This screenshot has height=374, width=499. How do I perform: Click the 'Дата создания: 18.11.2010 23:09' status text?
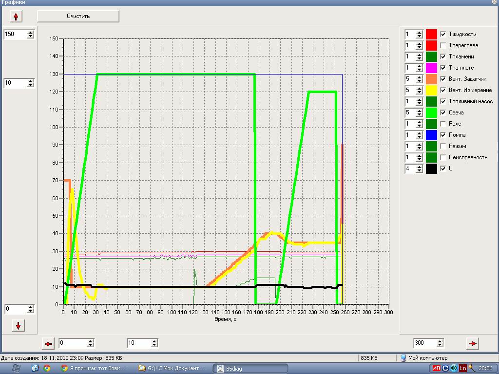pyautogui.click(x=42, y=358)
